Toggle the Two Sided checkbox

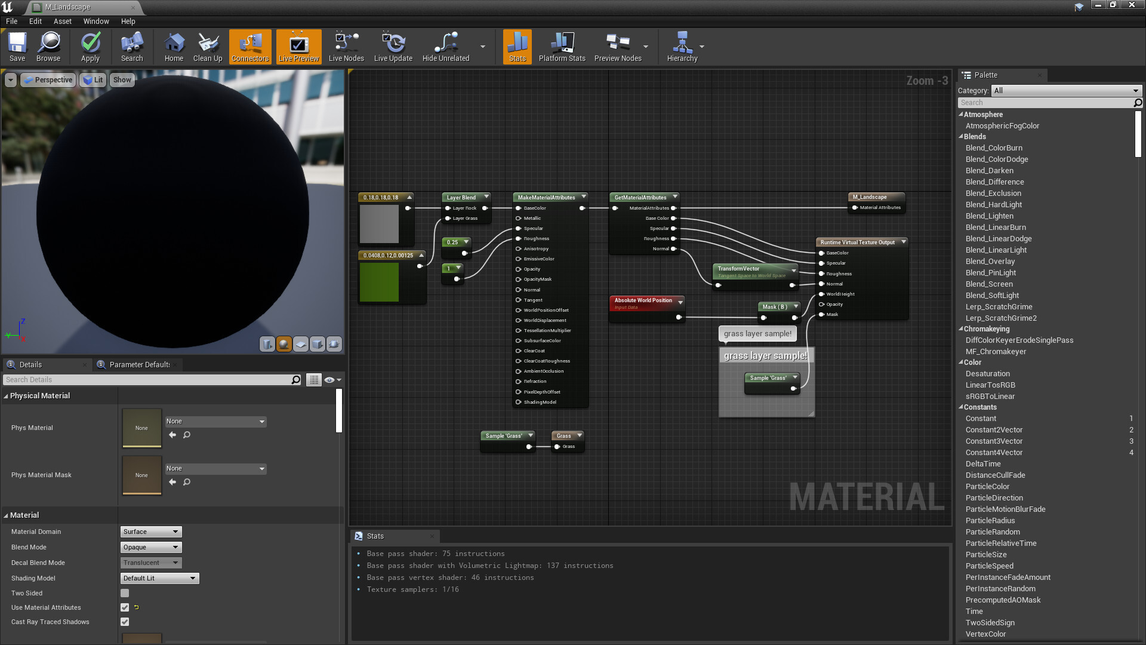point(125,592)
